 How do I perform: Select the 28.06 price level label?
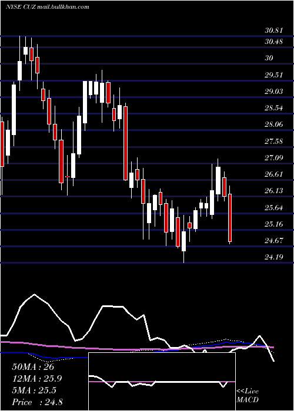click(x=274, y=124)
